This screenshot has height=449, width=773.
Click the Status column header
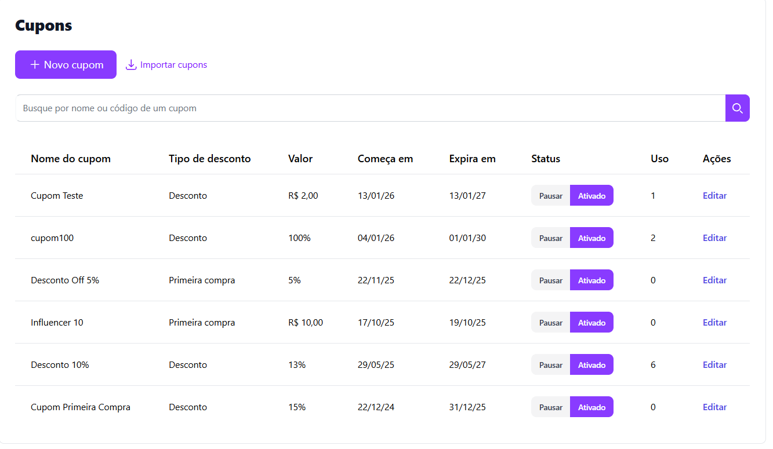[x=546, y=159]
